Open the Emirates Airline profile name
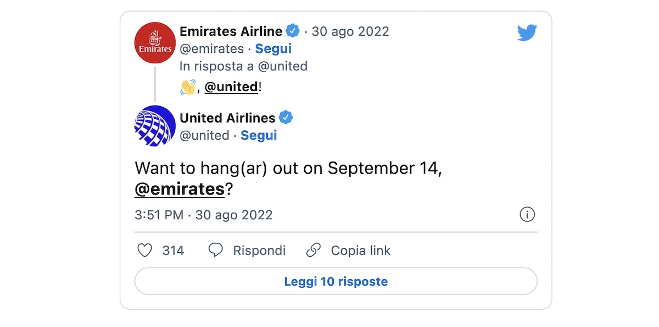 pyautogui.click(x=231, y=31)
